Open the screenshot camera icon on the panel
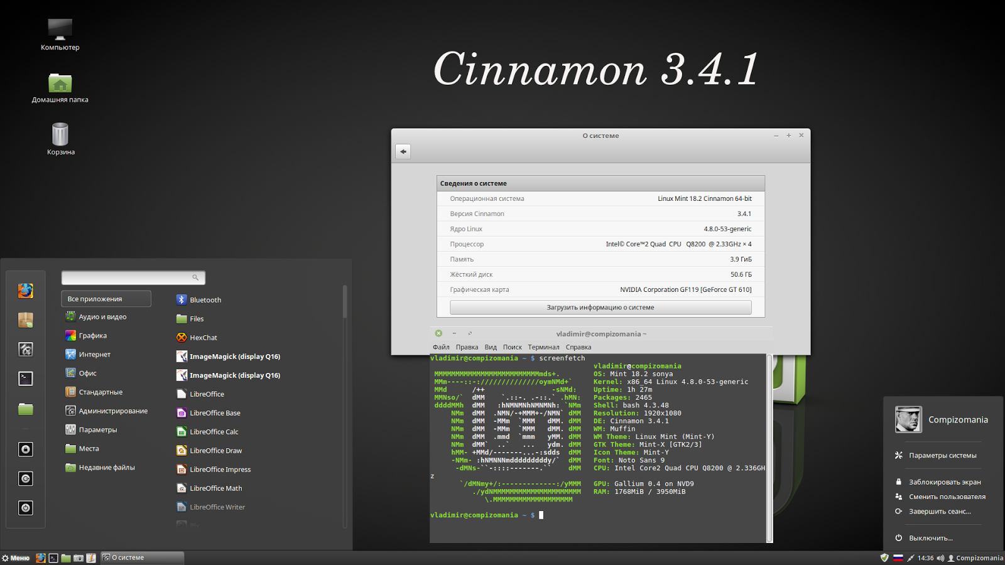 click(x=79, y=557)
